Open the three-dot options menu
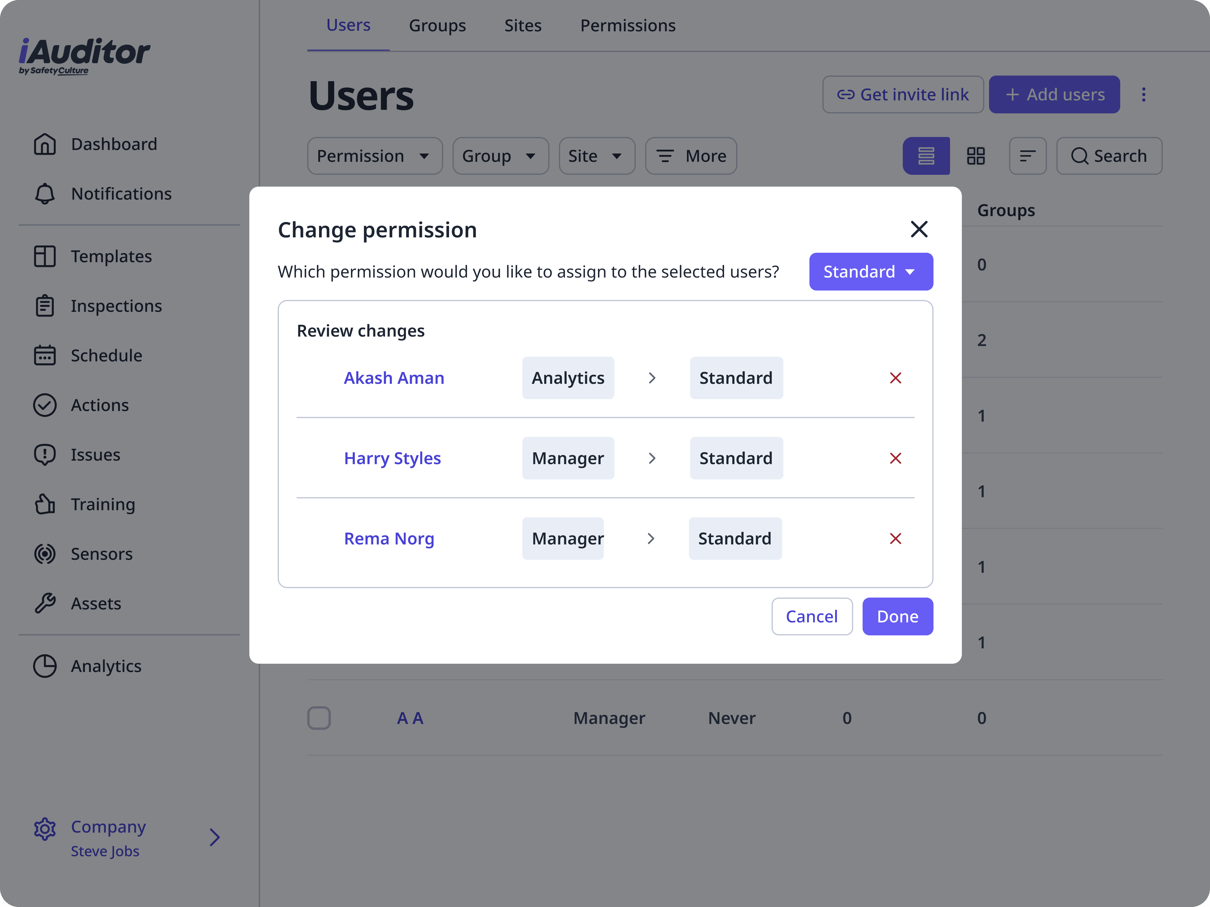The width and height of the screenshot is (1210, 907). [x=1143, y=94]
